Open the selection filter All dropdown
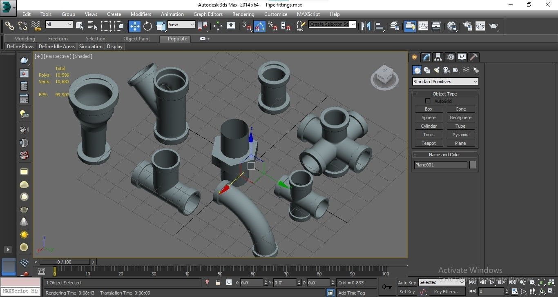This screenshot has height=297, width=558. [x=59, y=24]
